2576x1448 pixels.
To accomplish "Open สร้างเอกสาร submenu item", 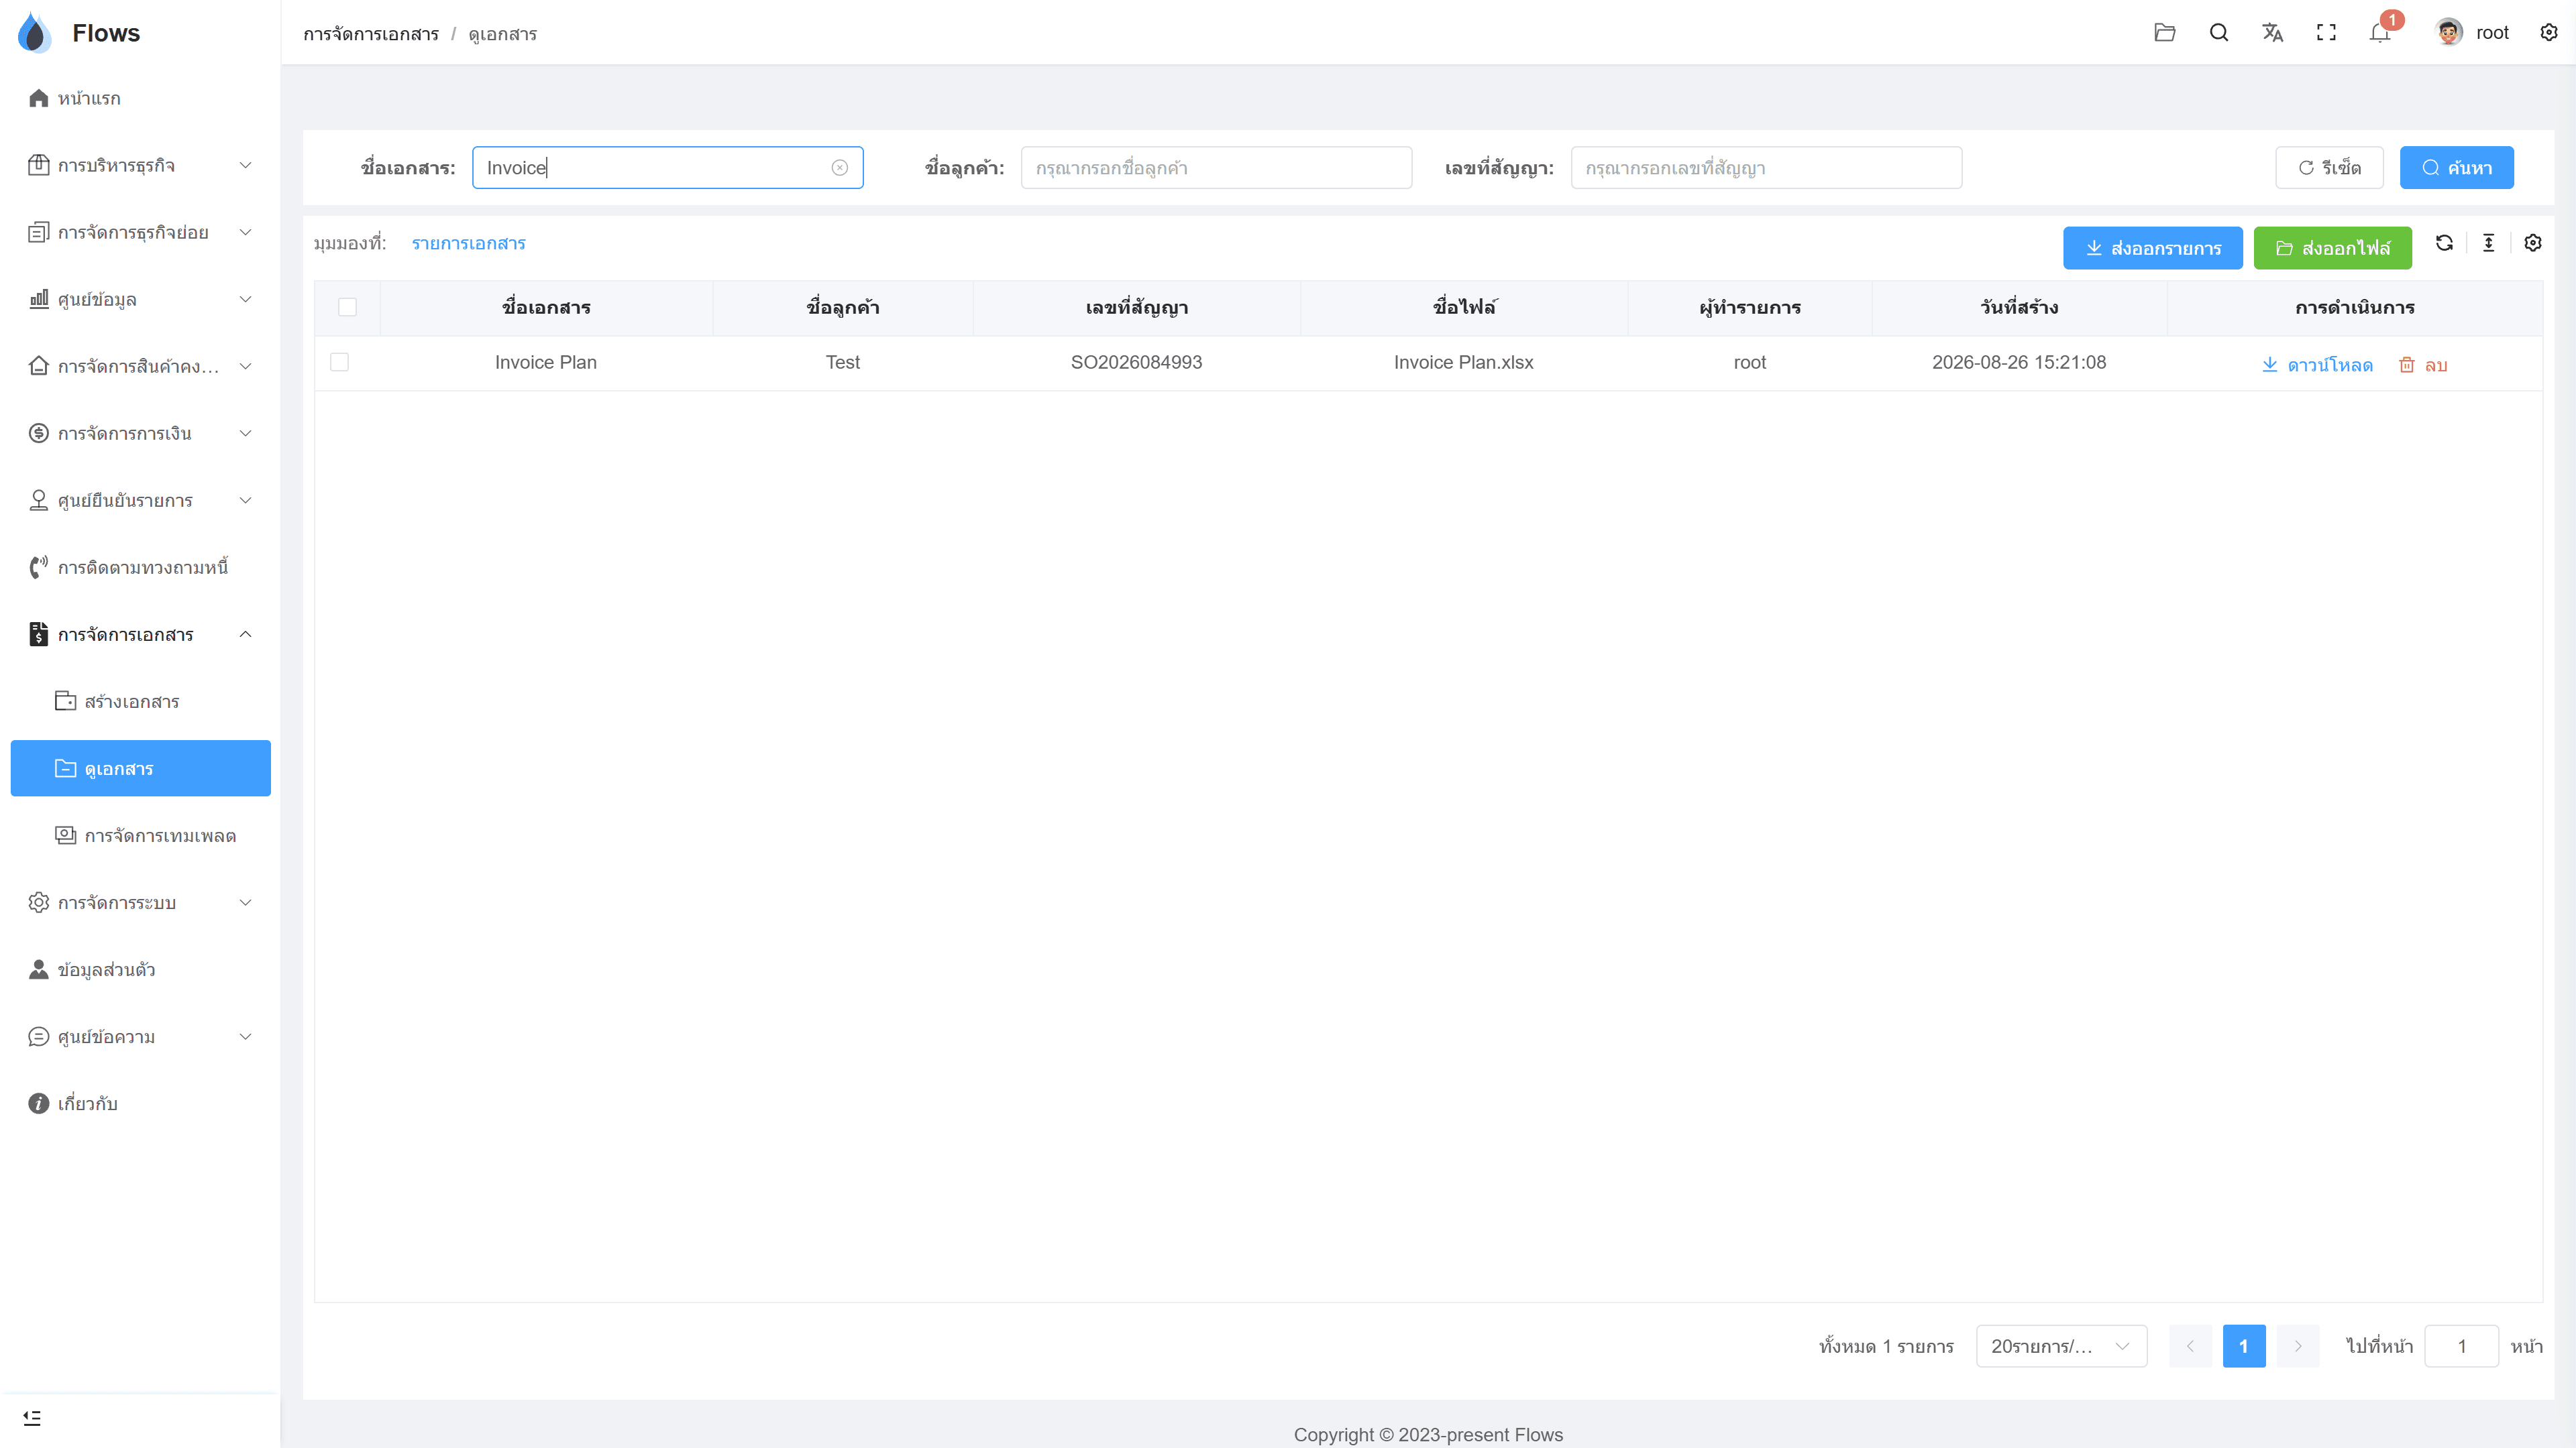I will [x=140, y=701].
